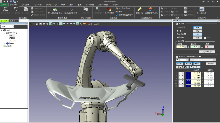Toggle the joint limit reference On button

pos(198,34)
